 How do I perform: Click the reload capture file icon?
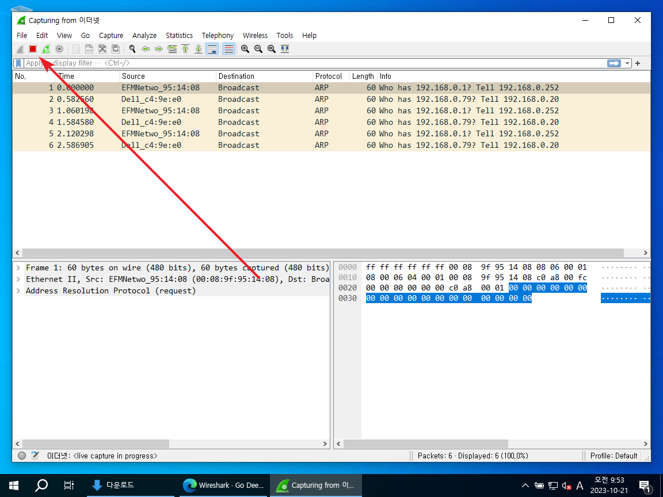tap(116, 49)
